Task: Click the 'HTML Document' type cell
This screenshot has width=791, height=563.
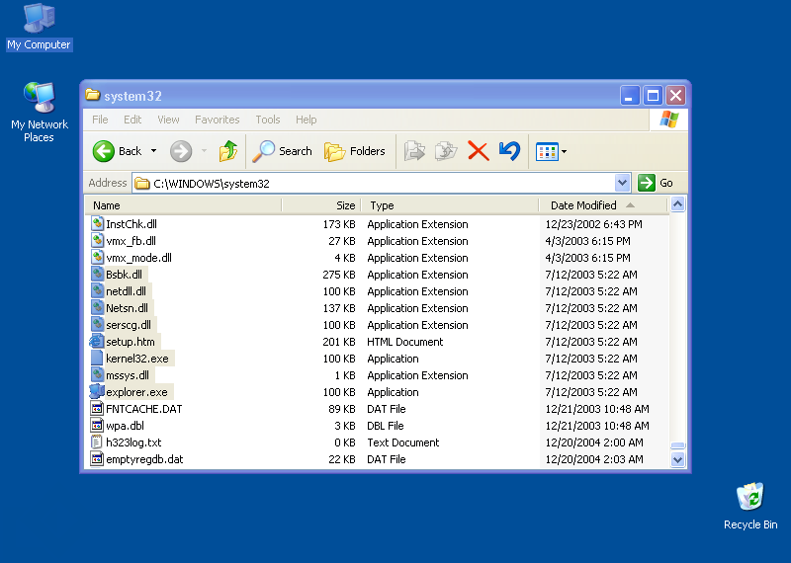Action: click(405, 342)
